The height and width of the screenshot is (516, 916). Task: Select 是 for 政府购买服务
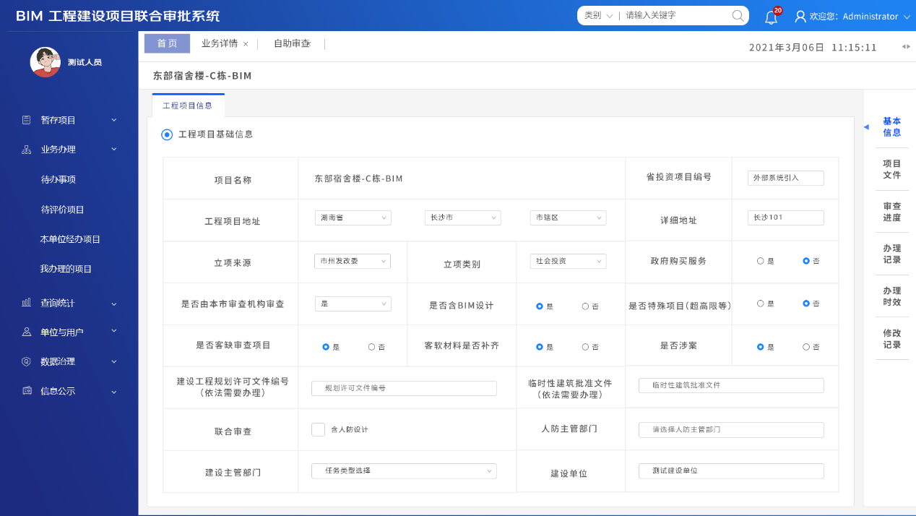point(760,261)
